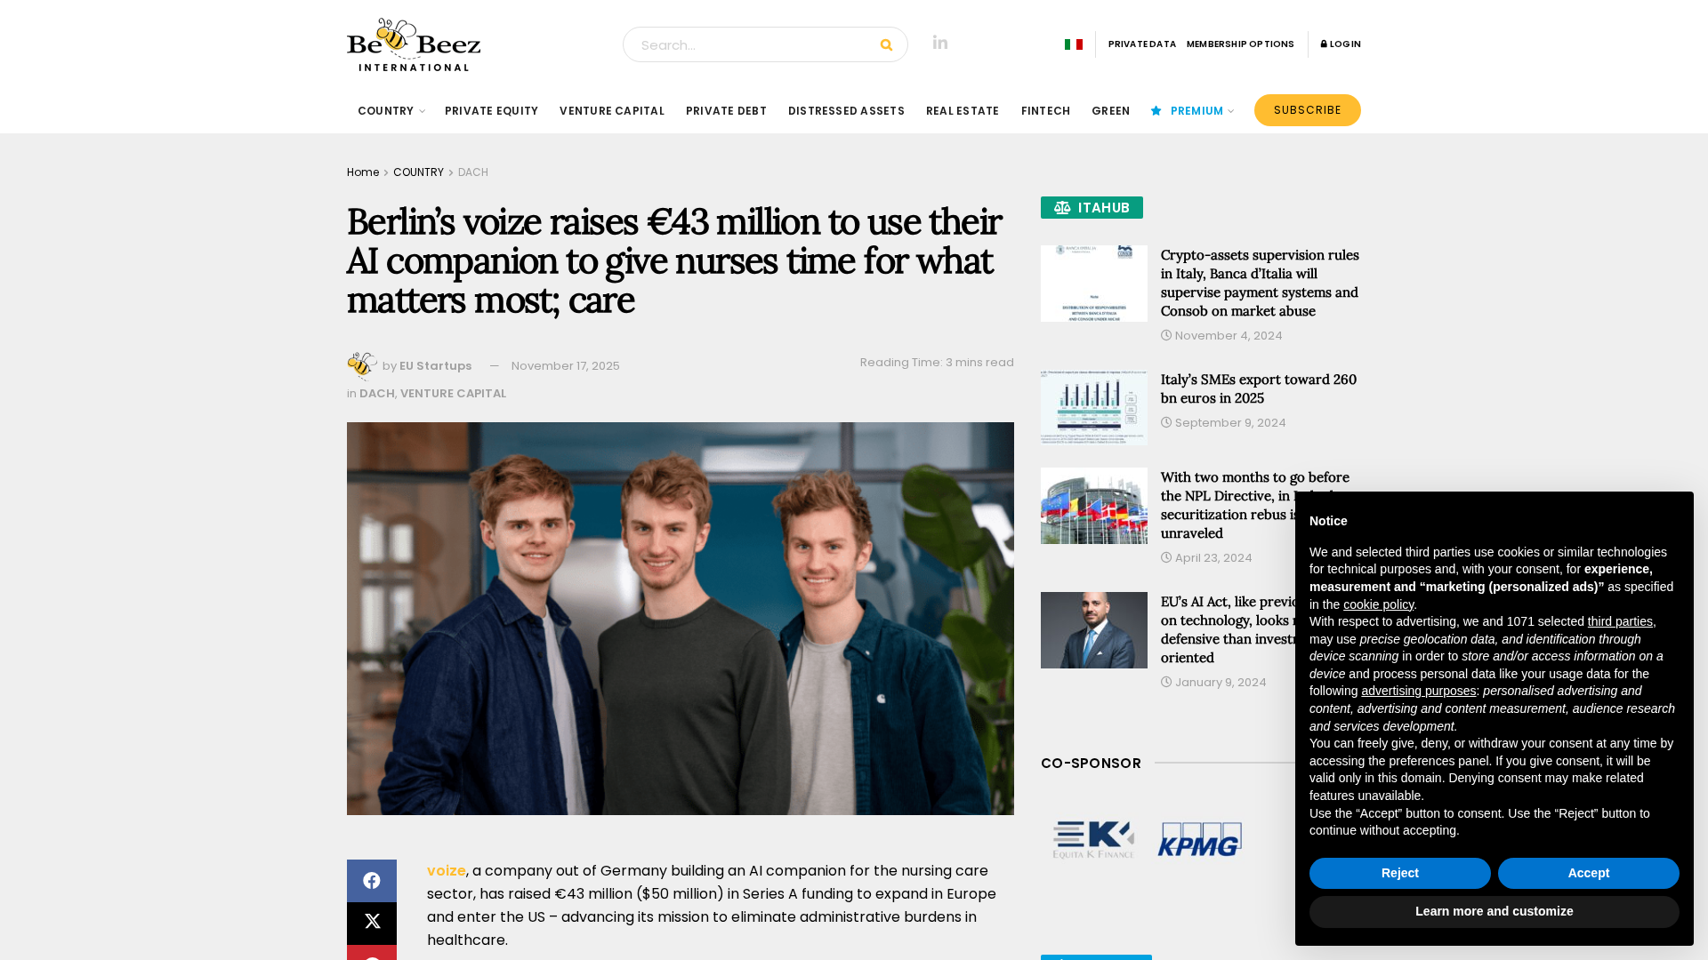
Task: Open the LinkedIn icon in header
Action: point(940,43)
